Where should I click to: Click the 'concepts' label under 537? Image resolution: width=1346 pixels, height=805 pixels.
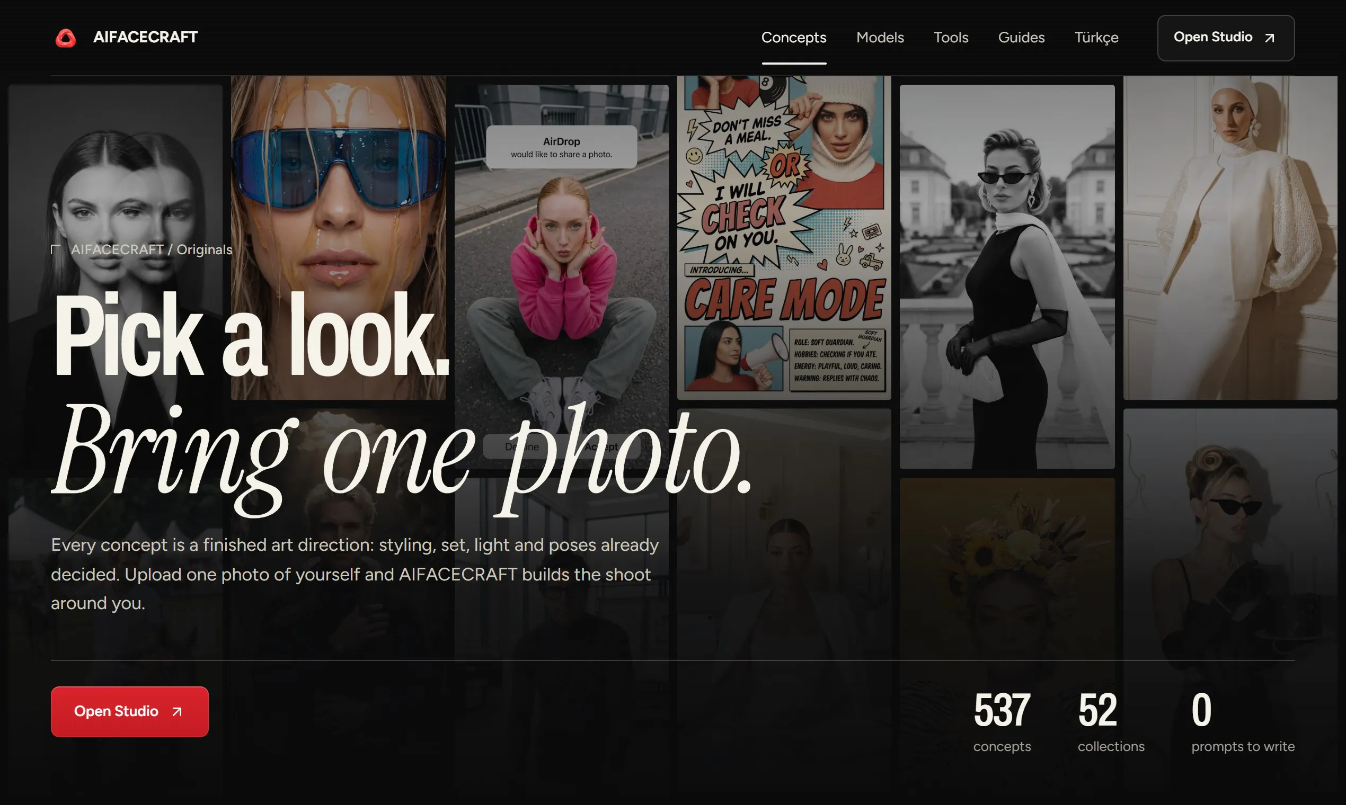1002,746
